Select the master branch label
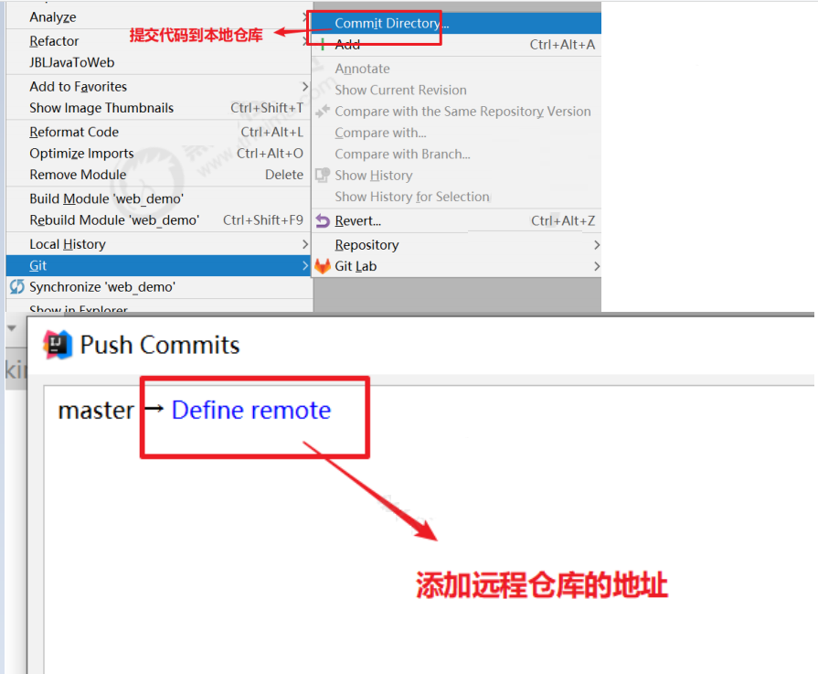The width and height of the screenshot is (818, 674). [x=96, y=411]
